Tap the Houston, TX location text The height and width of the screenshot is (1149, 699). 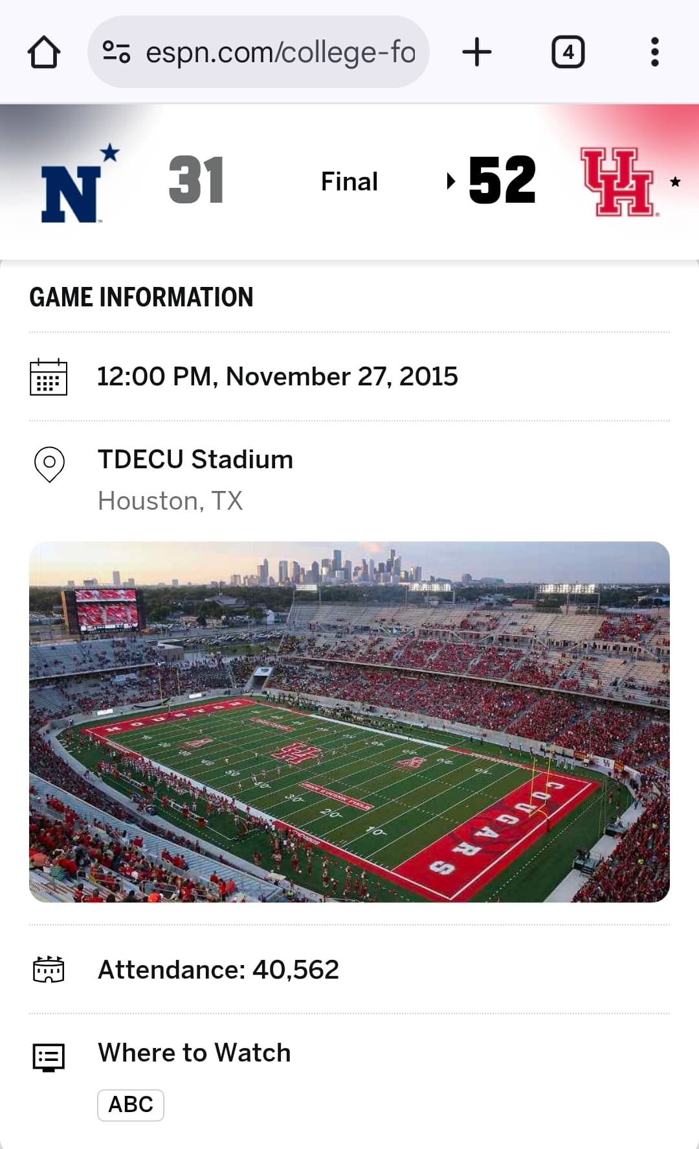click(x=170, y=501)
